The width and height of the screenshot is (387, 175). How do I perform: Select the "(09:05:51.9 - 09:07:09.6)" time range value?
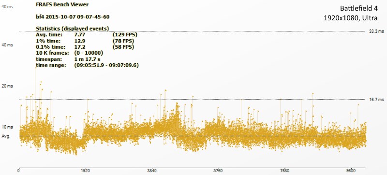[x=106, y=65]
